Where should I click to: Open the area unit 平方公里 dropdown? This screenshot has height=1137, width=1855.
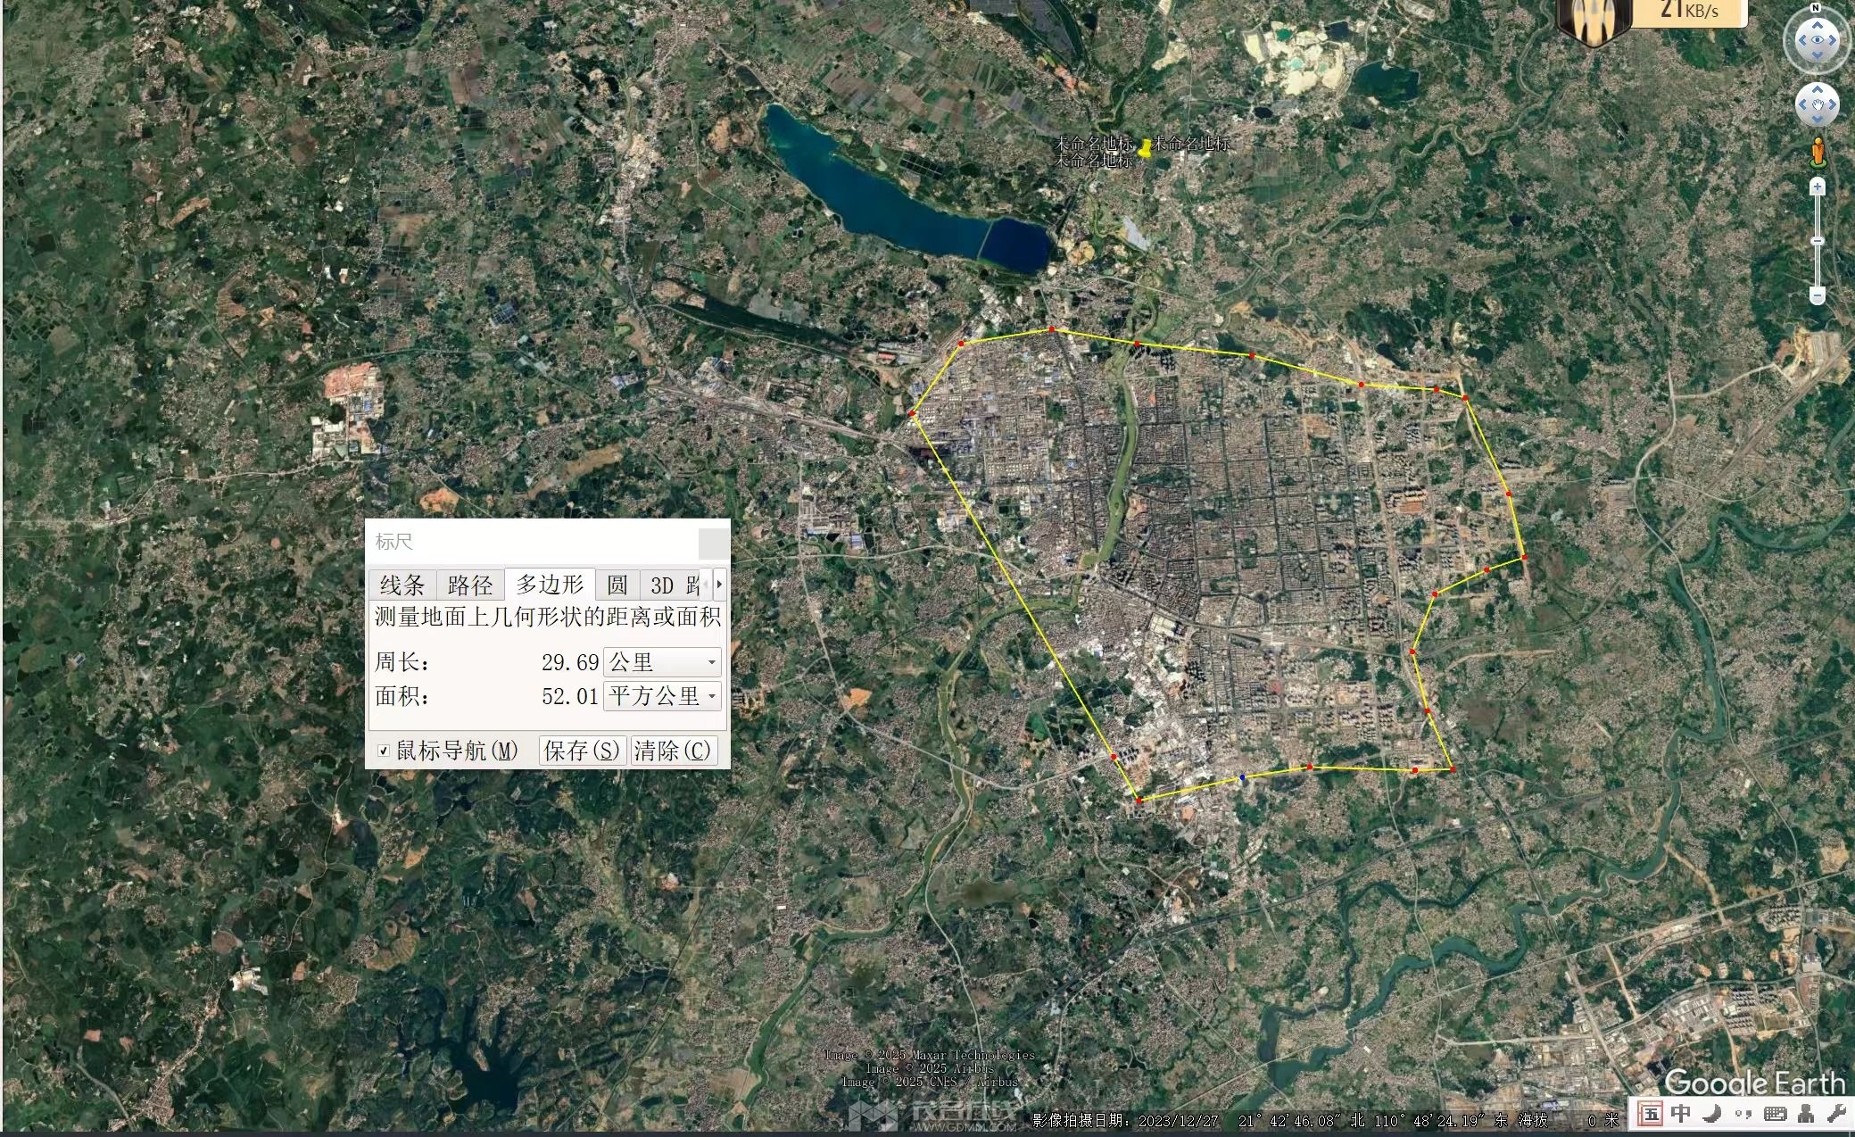tap(662, 696)
